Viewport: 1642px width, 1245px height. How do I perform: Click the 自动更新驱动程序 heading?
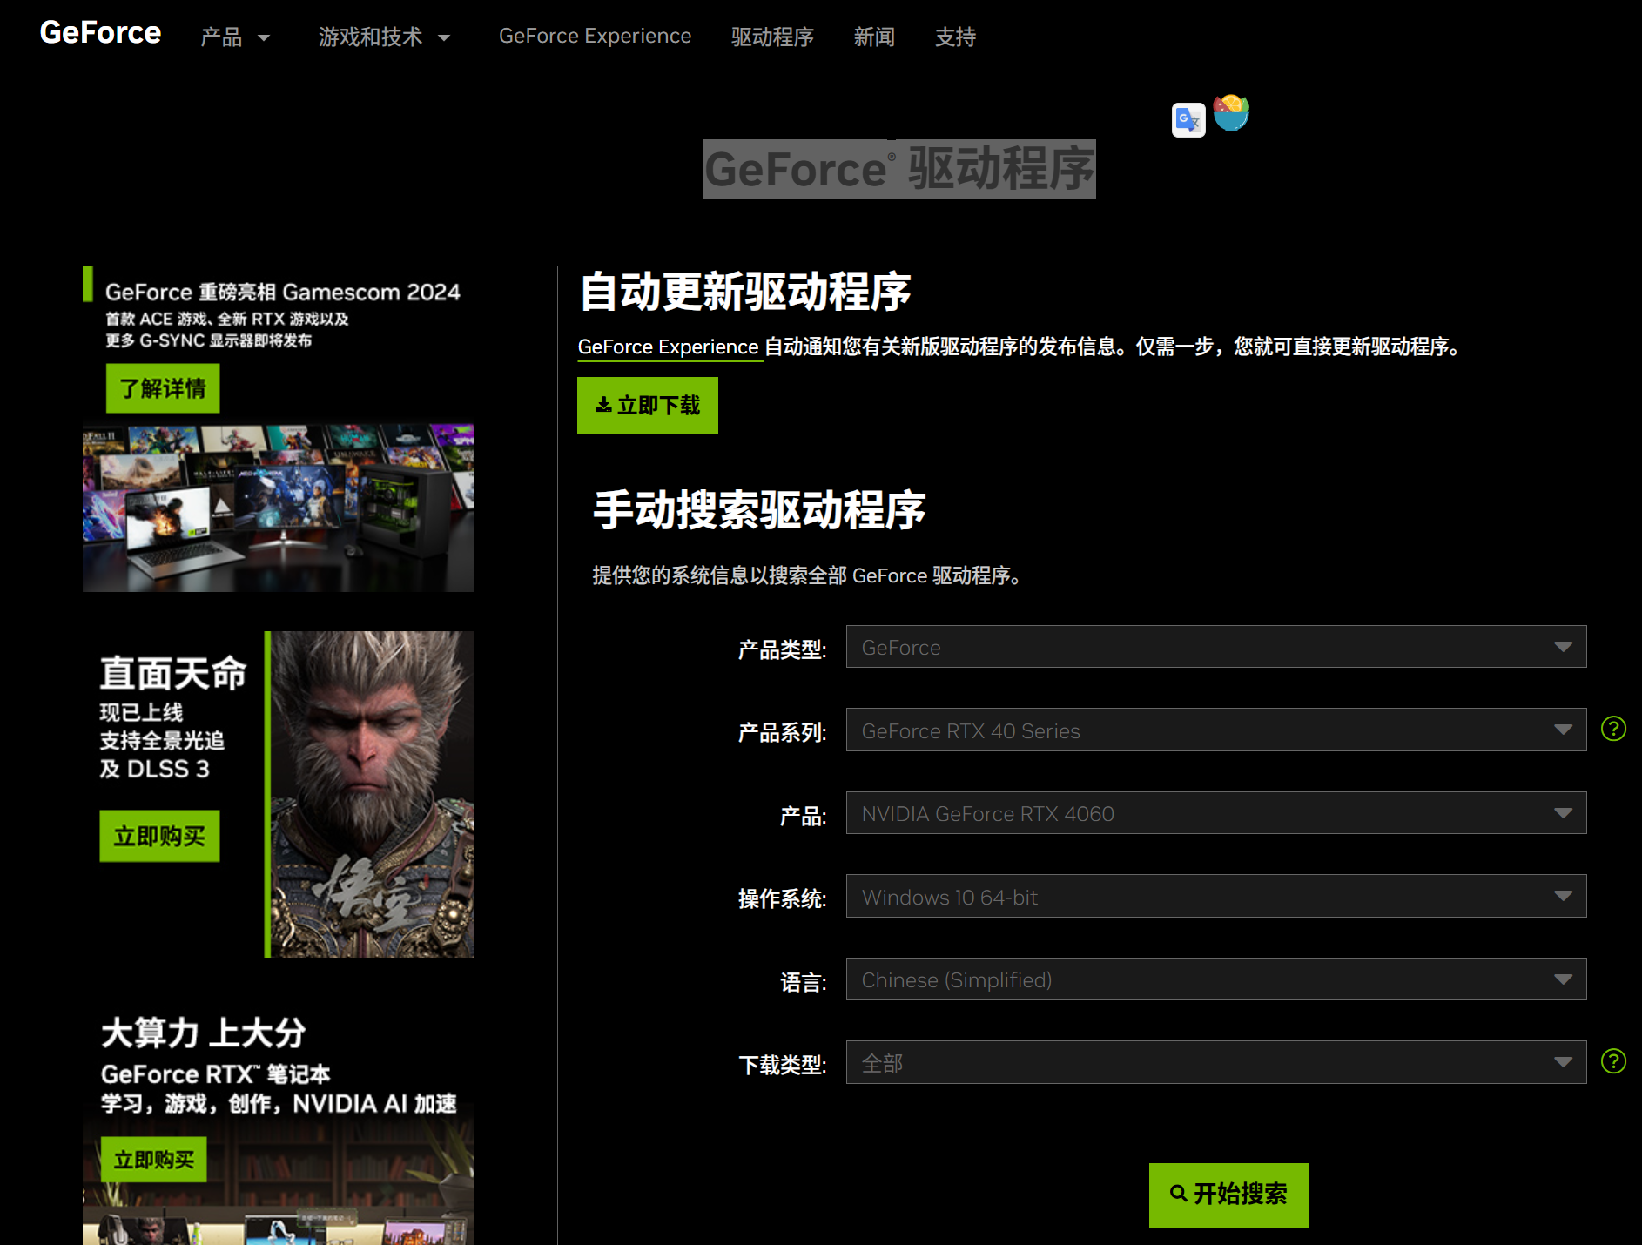click(745, 292)
